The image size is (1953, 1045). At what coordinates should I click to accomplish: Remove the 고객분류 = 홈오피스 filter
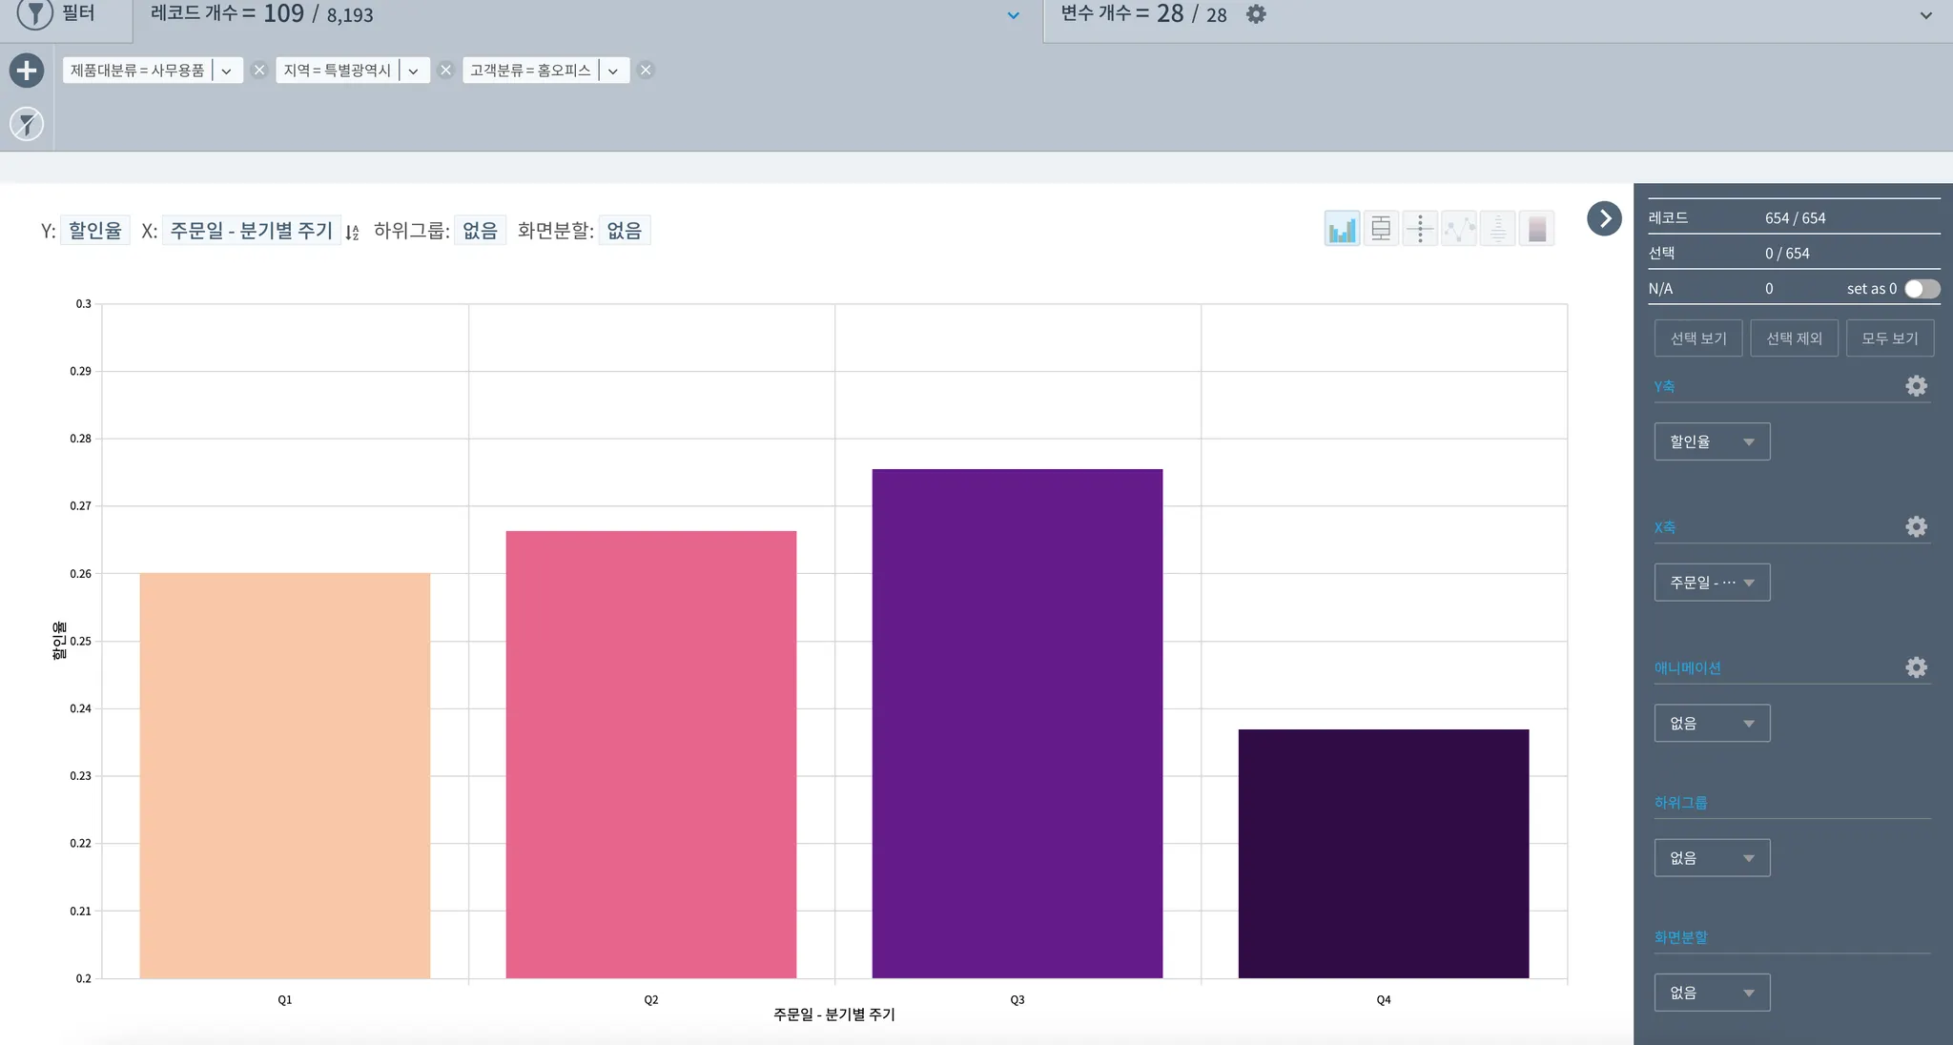click(646, 71)
